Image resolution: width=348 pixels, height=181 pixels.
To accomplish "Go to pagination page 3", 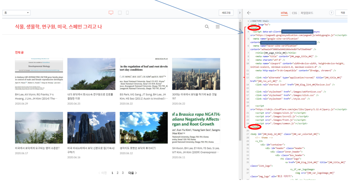I will [123, 173].
